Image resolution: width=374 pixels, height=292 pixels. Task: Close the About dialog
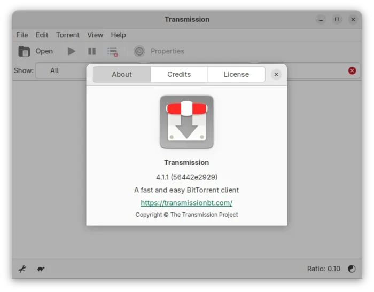click(x=276, y=74)
